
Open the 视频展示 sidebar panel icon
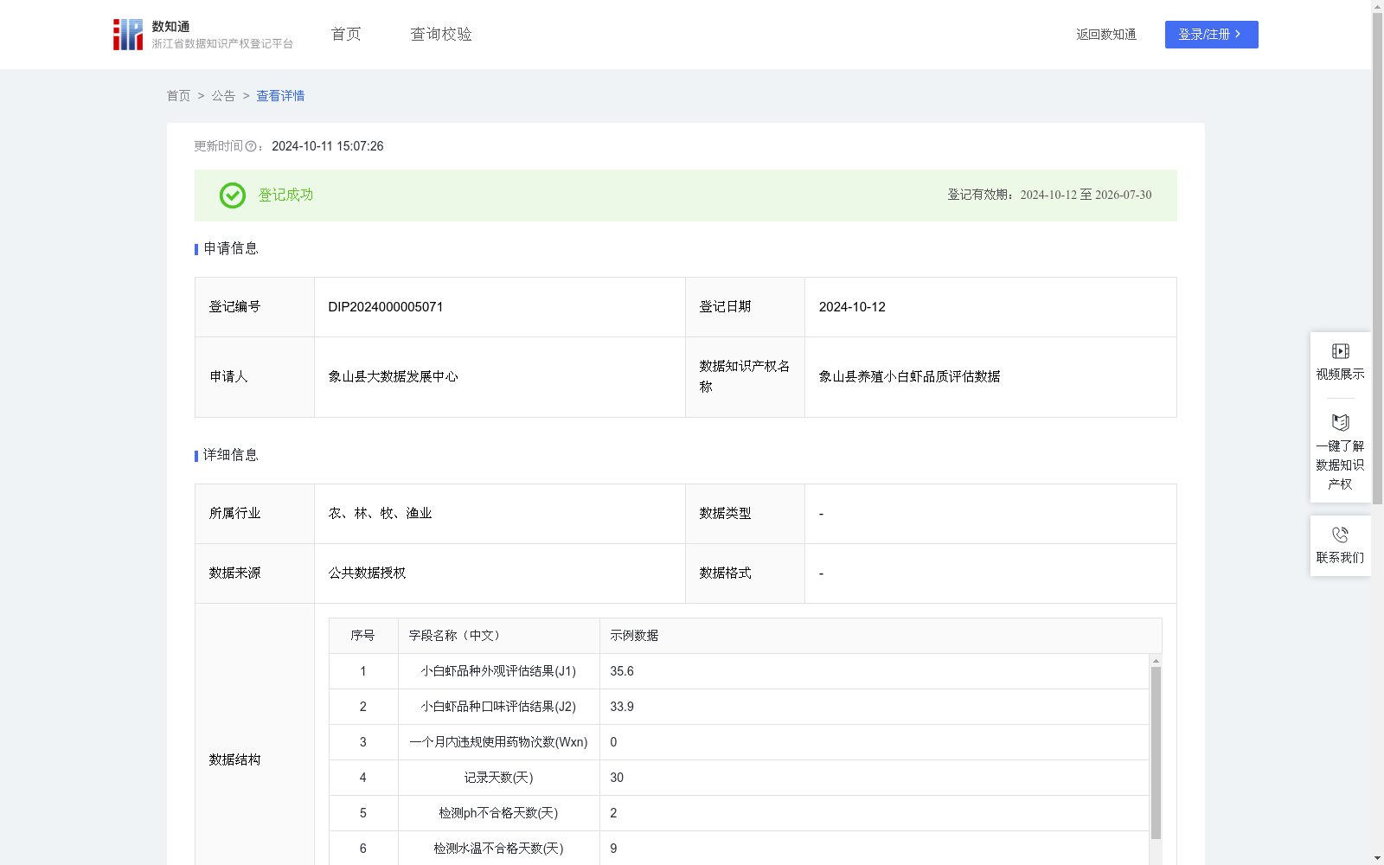(x=1340, y=350)
